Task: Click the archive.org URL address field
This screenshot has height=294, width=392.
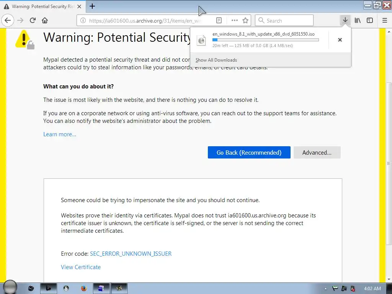Action: [x=145, y=21]
